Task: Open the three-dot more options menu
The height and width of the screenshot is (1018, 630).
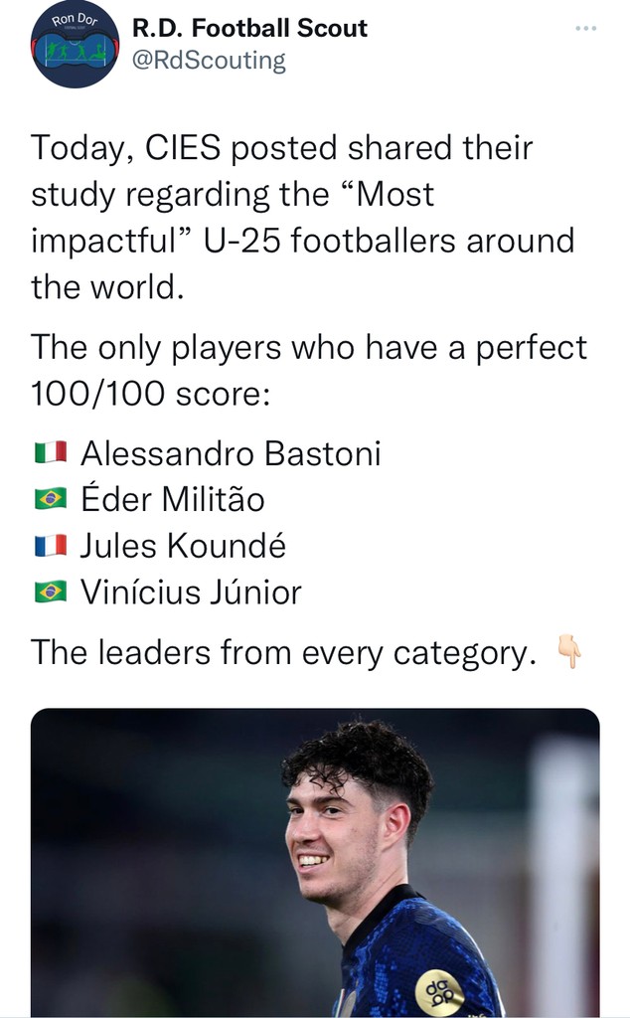Action: pos(585,28)
